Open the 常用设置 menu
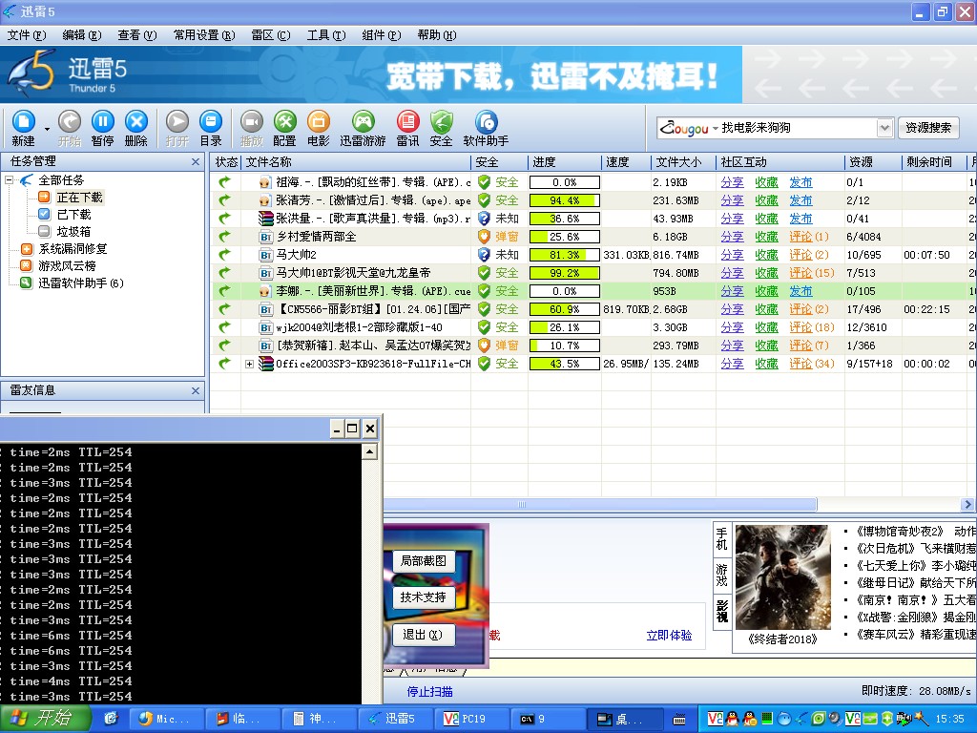This screenshot has height=733, width=977. coord(203,35)
